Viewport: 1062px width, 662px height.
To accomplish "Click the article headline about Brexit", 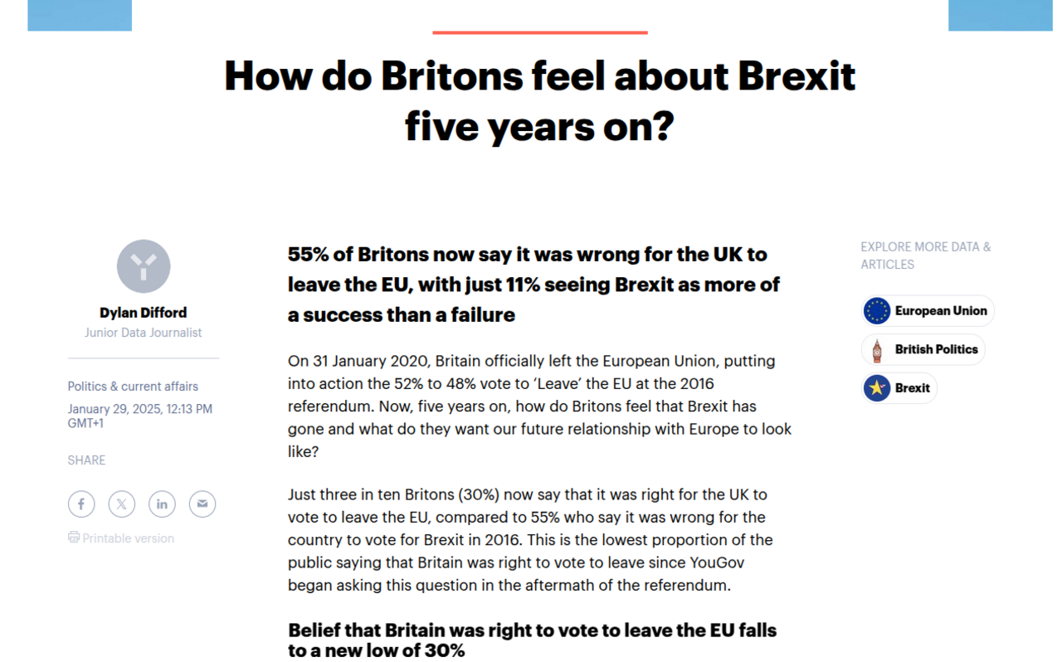I will click(539, 101).
